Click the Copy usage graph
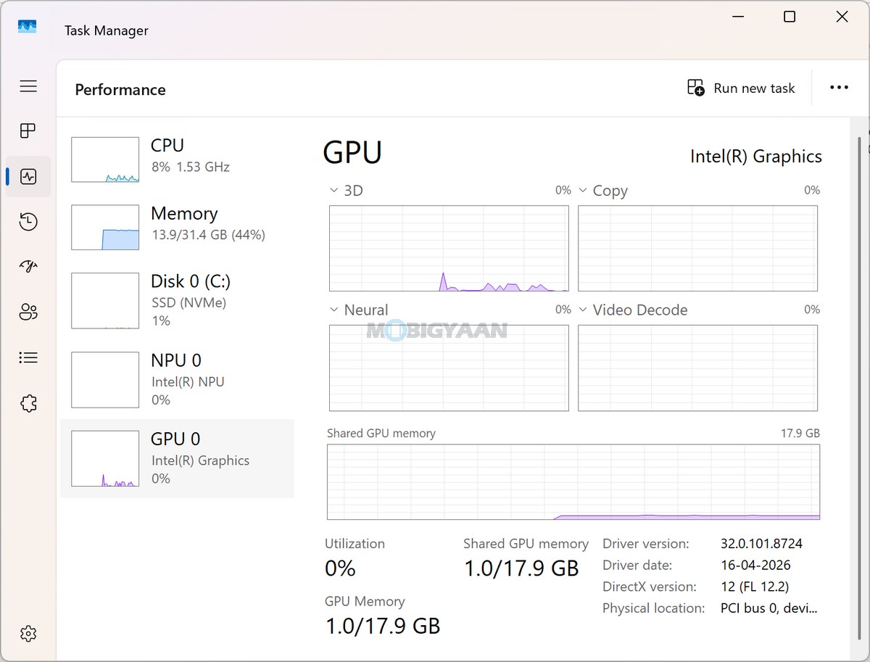The image size is (870, 662). click(697, 248)
